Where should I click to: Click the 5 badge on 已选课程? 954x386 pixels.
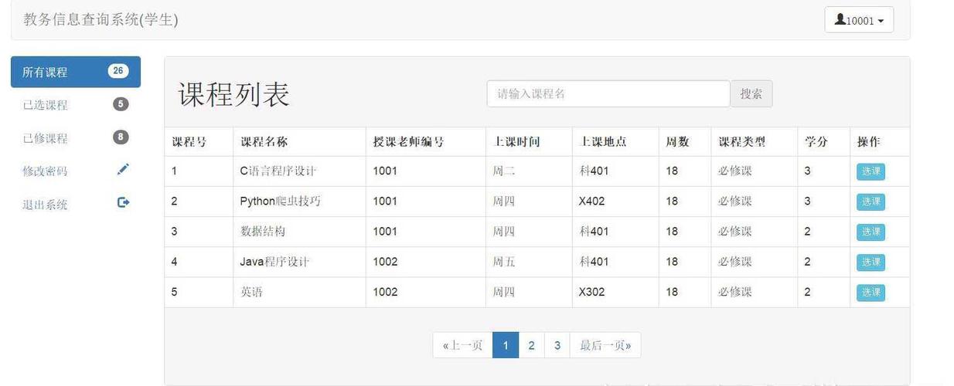pyautogui.click(x=121, y=104)
